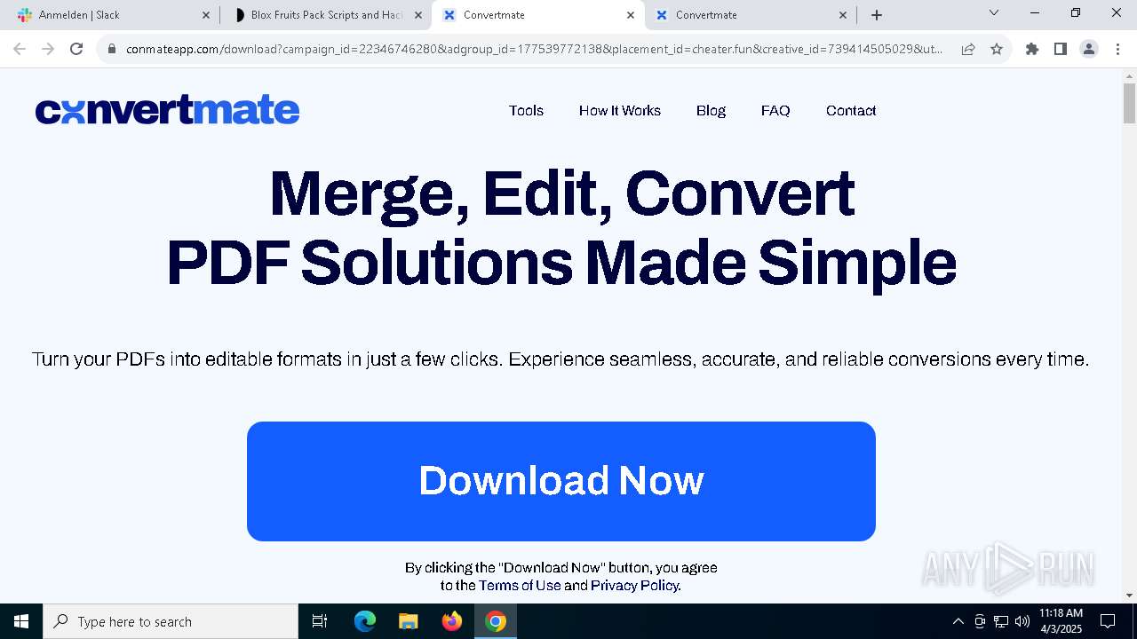Launch Firefox from taskbar
The height and width of the screenshot is (639, 1137).
click(x=452, y=621)
